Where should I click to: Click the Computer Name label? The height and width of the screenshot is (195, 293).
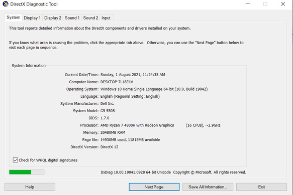[x=84, y=82]
